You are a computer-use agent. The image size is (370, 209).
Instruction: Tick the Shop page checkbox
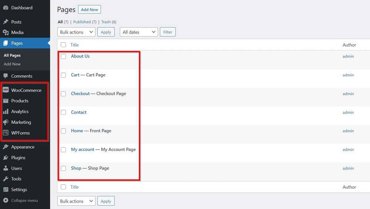click(x=63, y=168)
